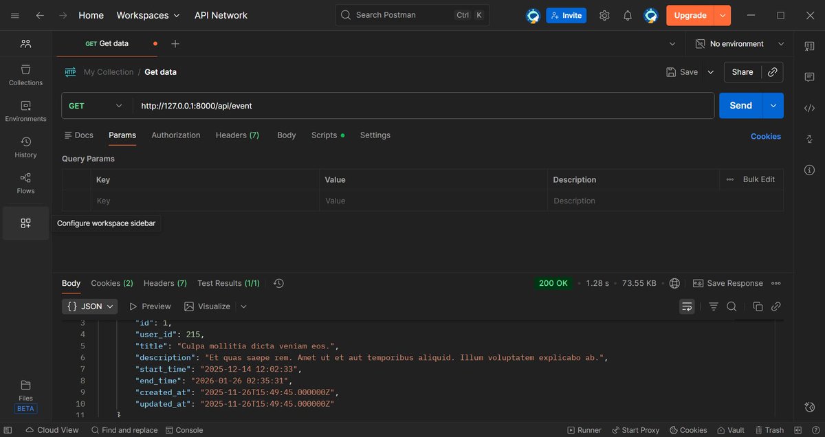Toggle word wrap in the response viewer
The image size is (825, 437).
(x=687, y=306)
